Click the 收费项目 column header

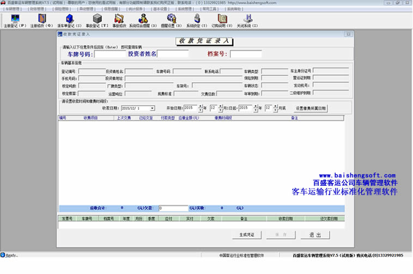[x=90, y=118]
